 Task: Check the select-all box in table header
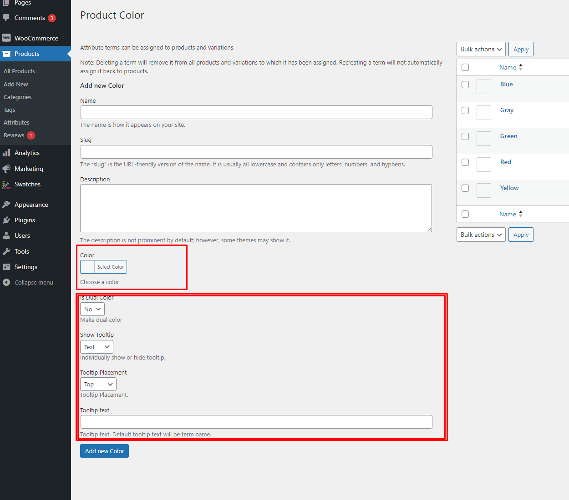[465, 67]
